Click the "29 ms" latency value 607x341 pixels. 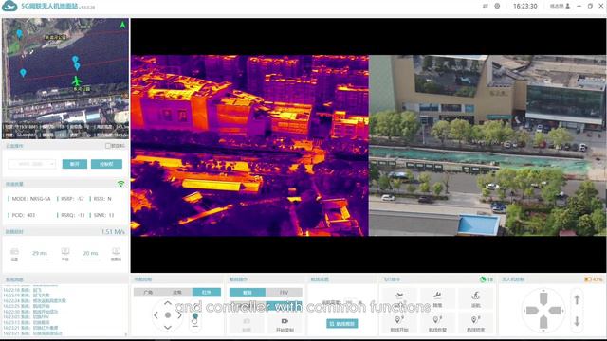point(40,253)
